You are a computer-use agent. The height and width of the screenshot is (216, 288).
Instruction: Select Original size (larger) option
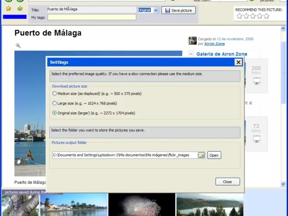tap(54, 113)
